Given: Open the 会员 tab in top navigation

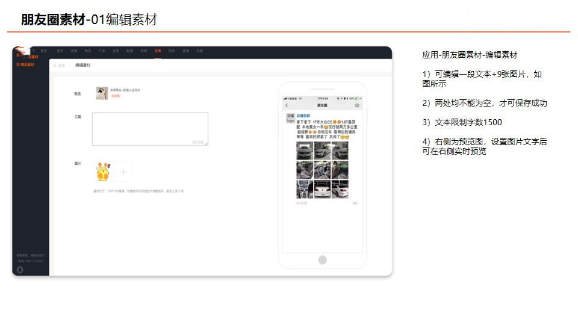Looking at the screenshot, I should [x=116, y=51].
